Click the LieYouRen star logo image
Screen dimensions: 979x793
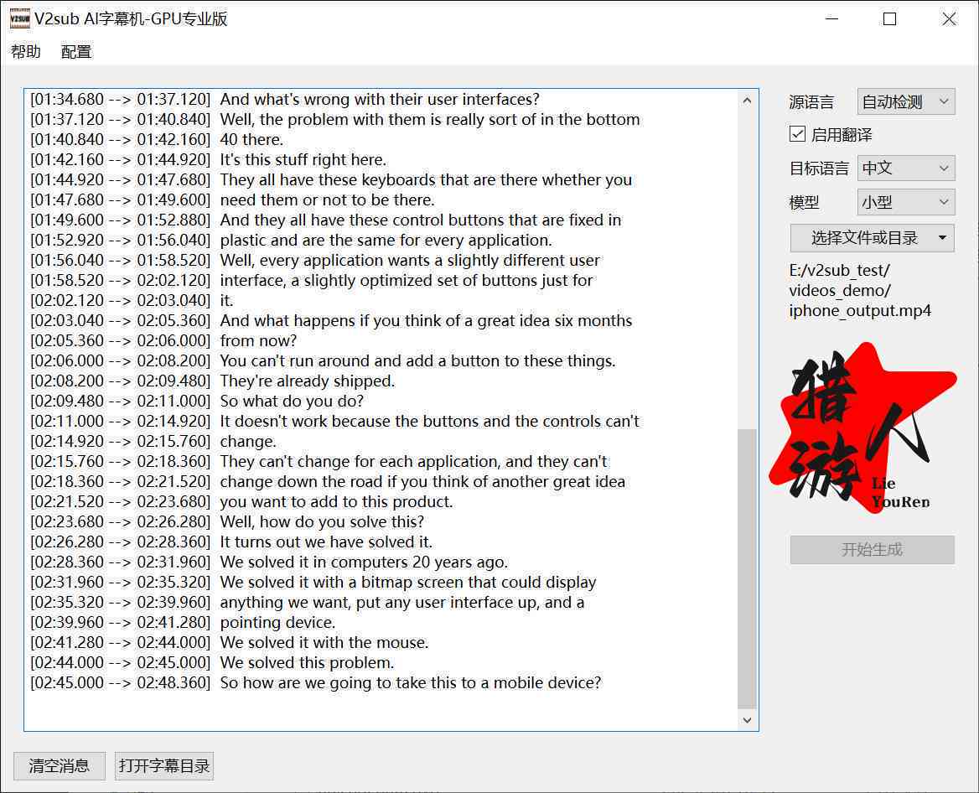862,428
